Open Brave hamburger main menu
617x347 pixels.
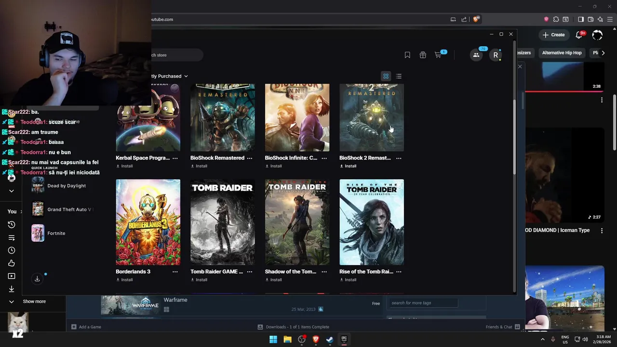tap(610, 19)
